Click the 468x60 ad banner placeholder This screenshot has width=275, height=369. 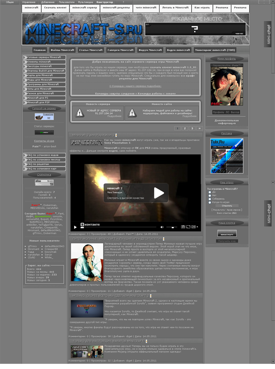pos(195,29)
